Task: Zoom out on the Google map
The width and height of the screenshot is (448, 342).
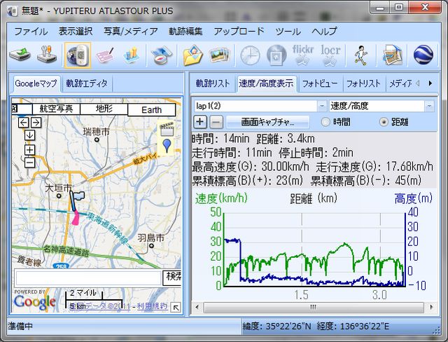Action: (x=29, y=163)
